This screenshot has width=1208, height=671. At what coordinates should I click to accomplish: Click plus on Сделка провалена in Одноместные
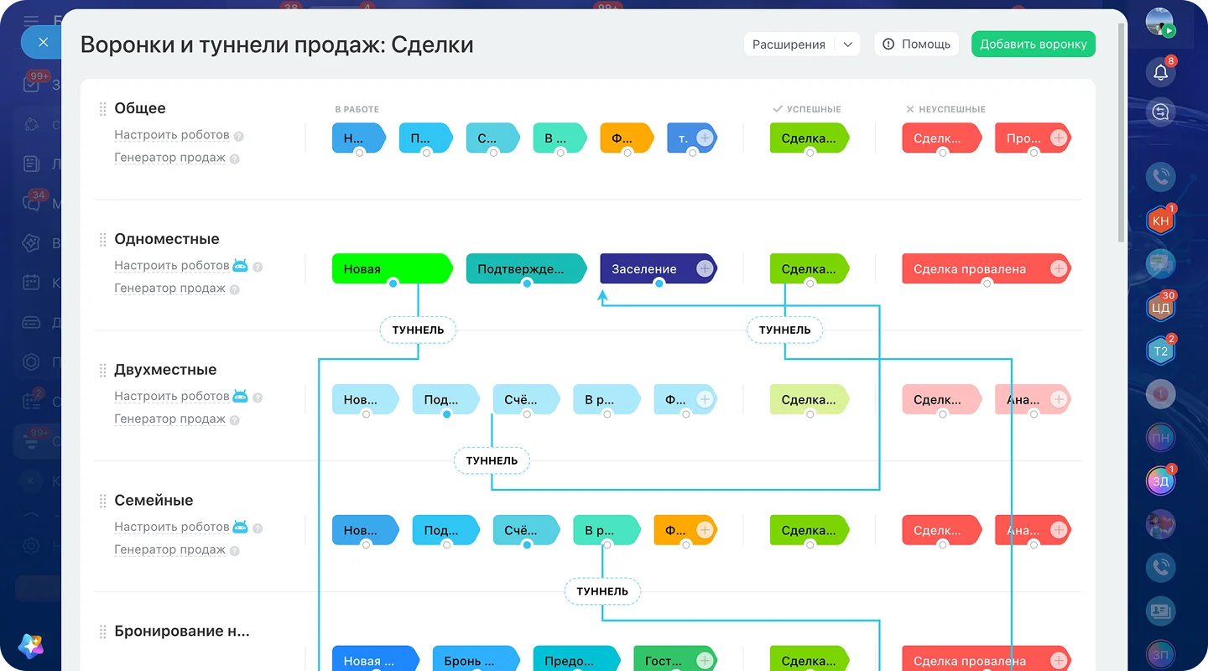1059,269
